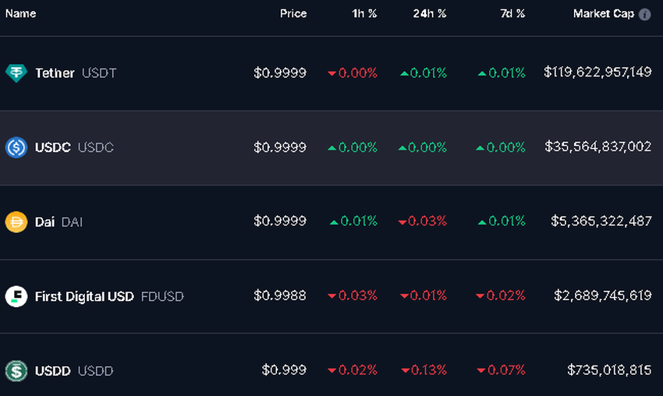Click Tether's market cap value $119,622,957,149
Viewport: 663px width, 396px height.
point(597,72)
